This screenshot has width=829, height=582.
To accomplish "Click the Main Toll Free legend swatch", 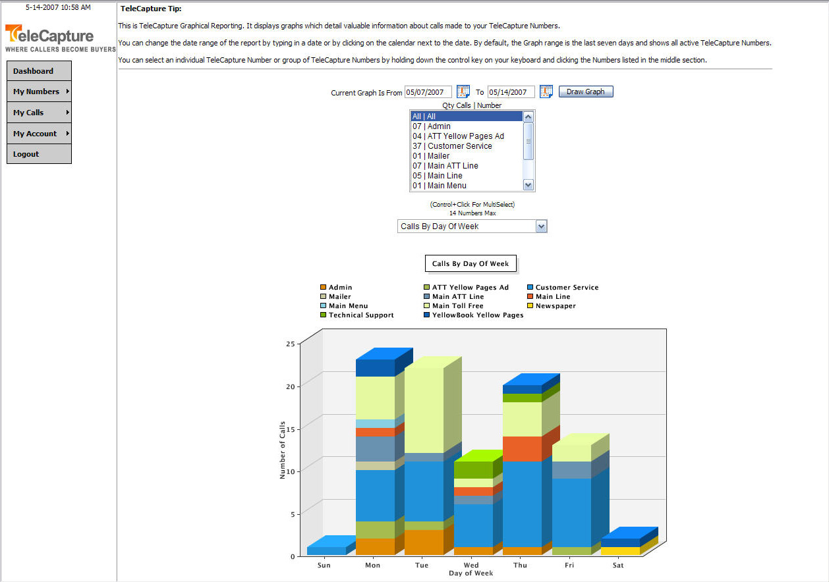I will 426,305.
